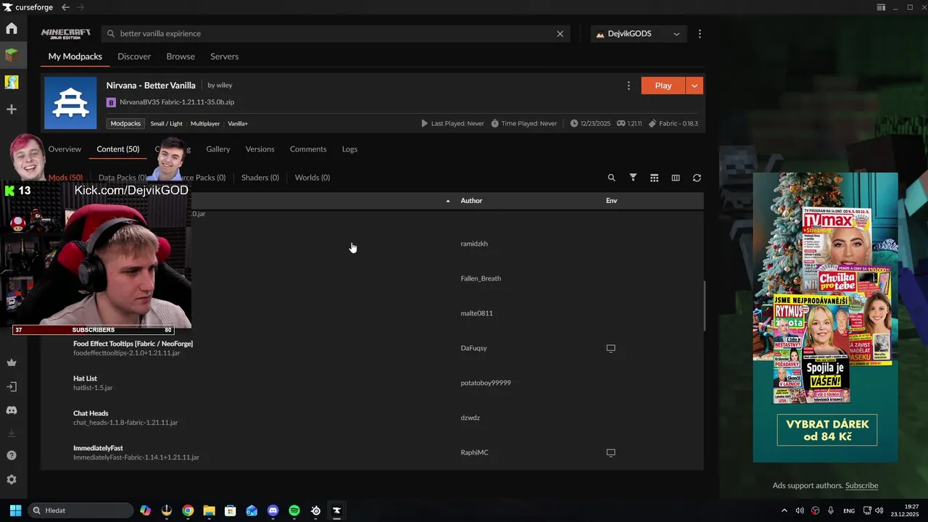This screenshot has width=928, height=522.
Task: Click the Modpacks category tag
Action: click(x=125, y=124)
